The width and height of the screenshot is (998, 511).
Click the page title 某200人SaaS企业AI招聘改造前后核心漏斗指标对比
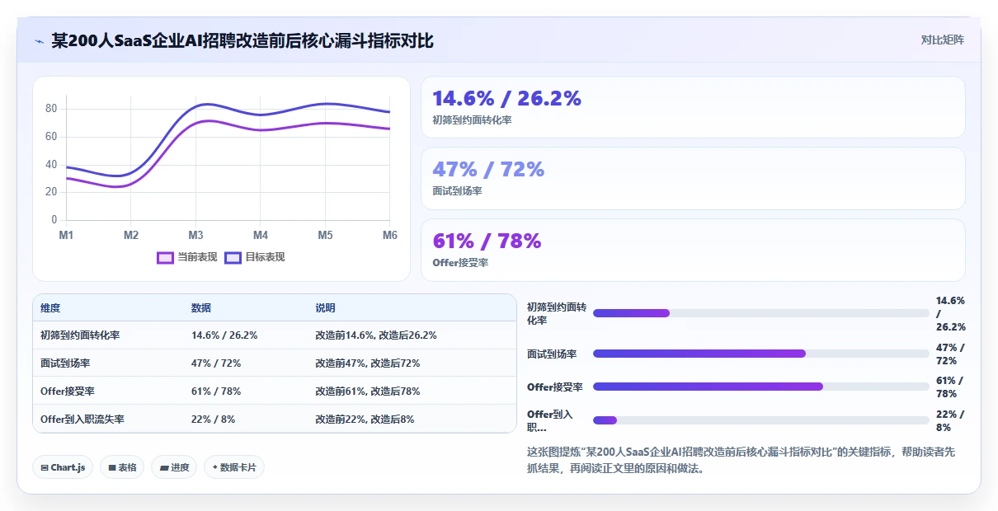(242, 41)
